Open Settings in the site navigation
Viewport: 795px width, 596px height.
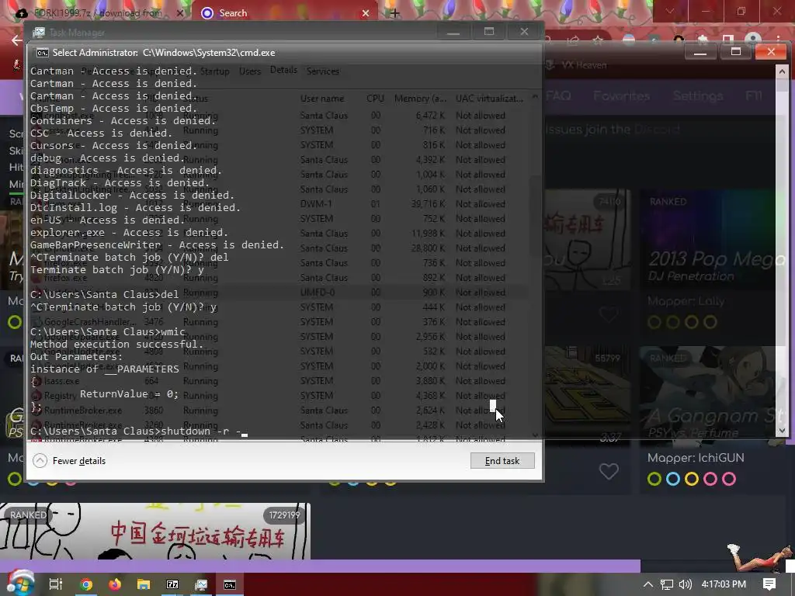pos(698,95)
